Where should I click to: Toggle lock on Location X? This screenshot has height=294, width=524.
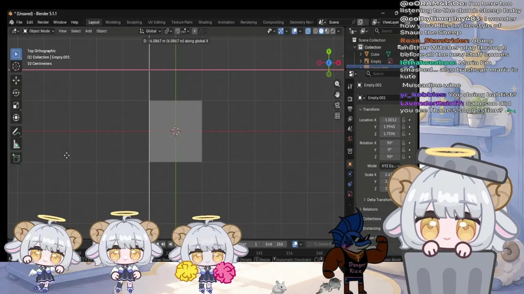coord(404,120)
